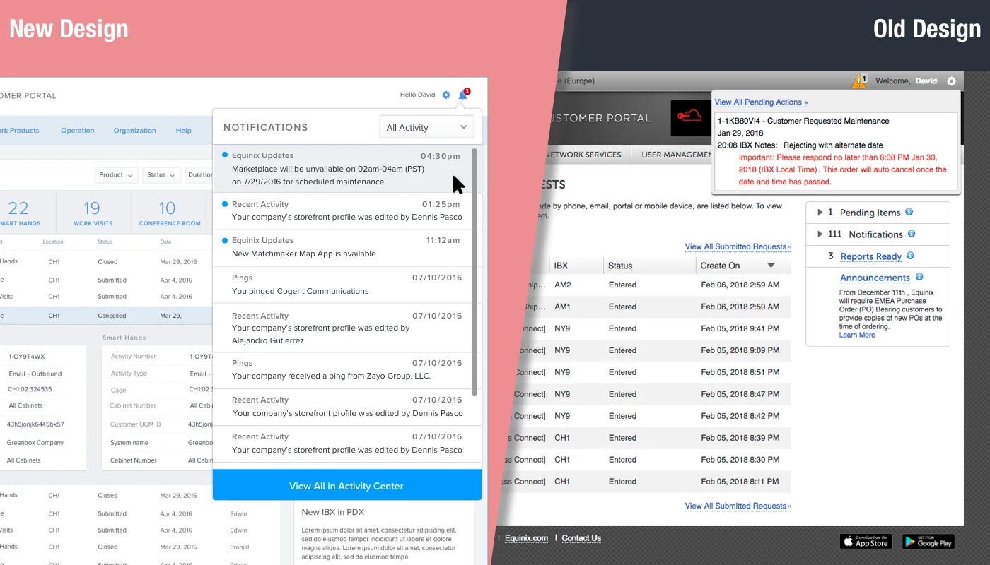Open the App Store download badge
This screenshot has height=565, width=990.
point(866,542)
